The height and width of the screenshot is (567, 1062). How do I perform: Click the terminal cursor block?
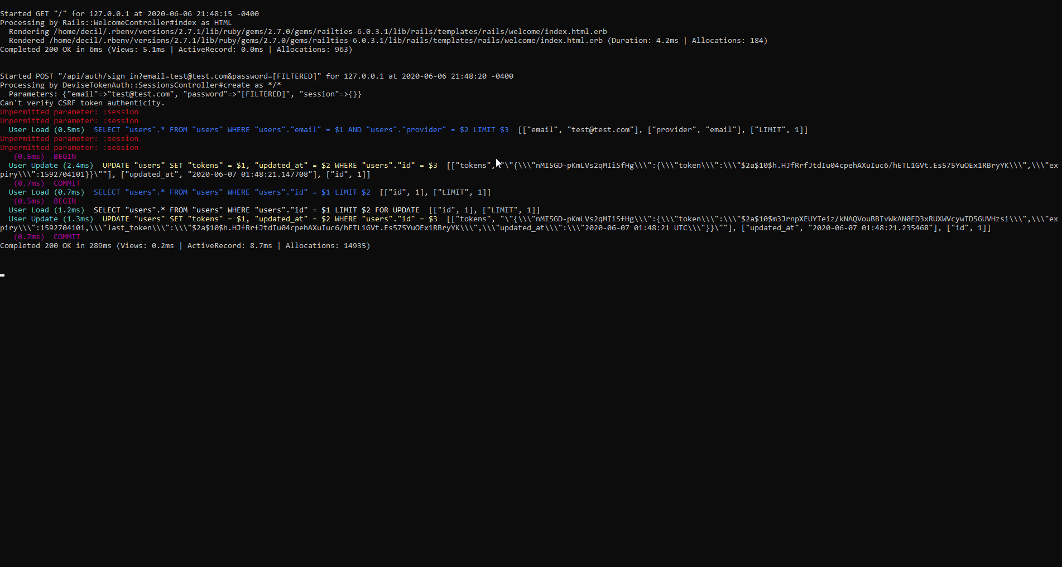pyautogui.click(x=2, y=275)
